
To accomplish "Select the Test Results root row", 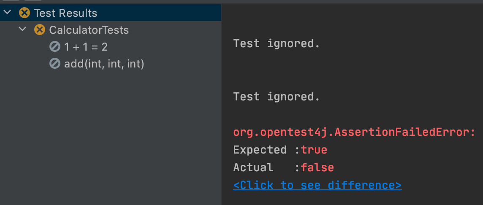I will pos(111,13).
